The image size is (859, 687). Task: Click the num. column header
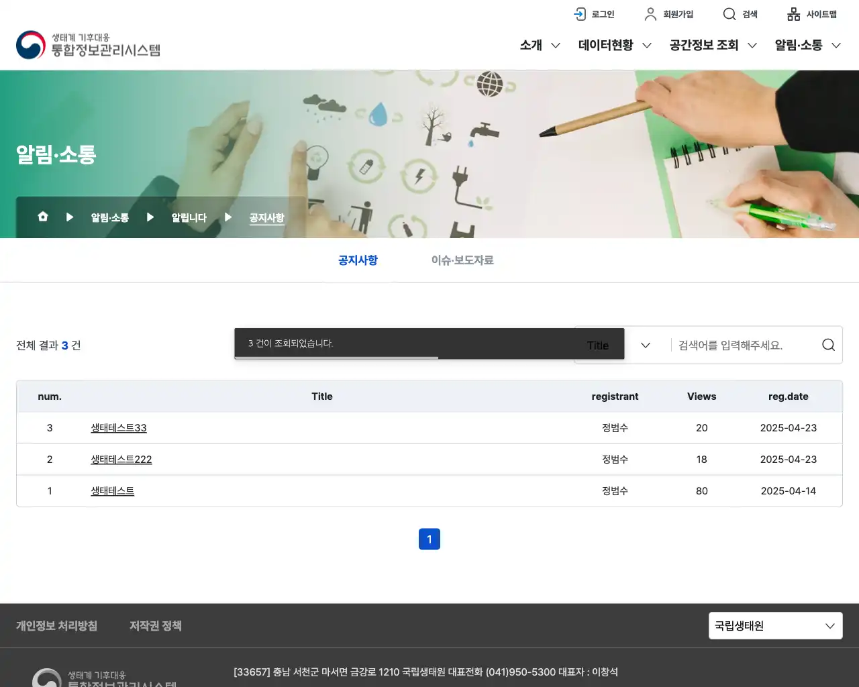click(x=50, y=397)
